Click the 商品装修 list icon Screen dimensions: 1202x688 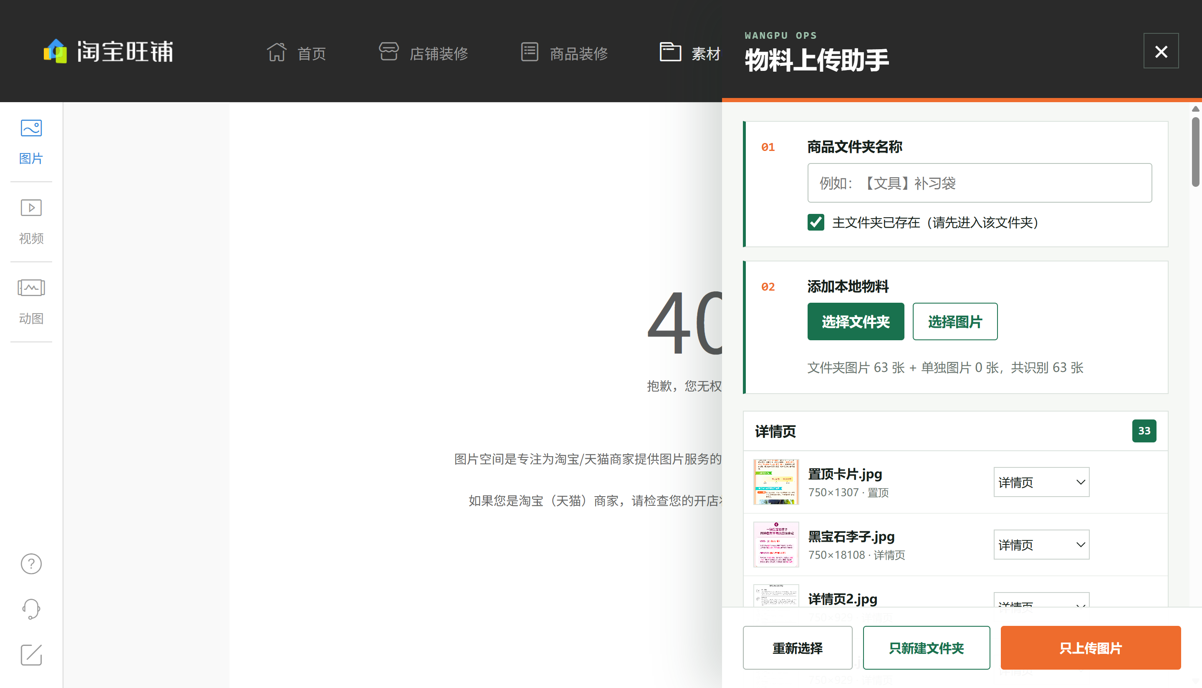click(x=530, y=52)
